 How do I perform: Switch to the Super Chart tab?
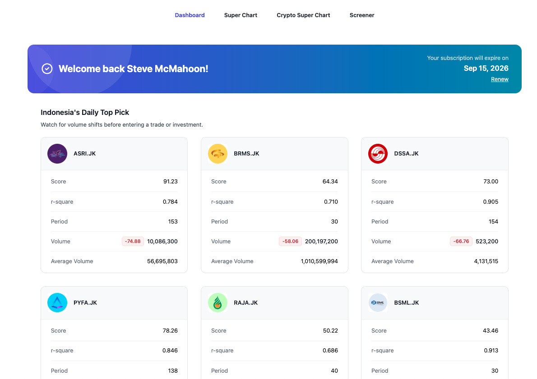point(241,15)
